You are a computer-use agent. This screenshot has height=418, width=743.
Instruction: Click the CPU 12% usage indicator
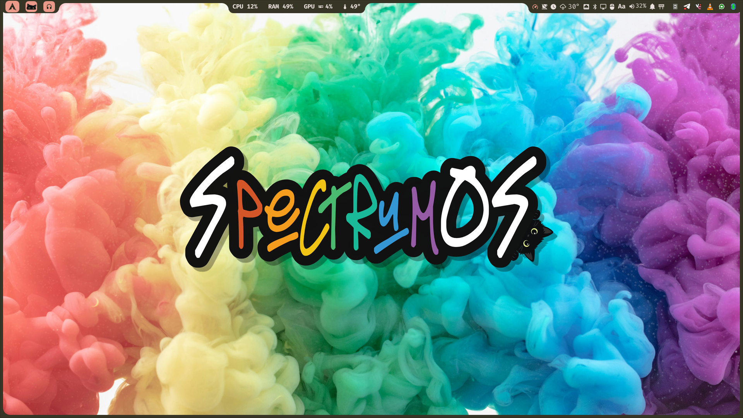point(245,7)
